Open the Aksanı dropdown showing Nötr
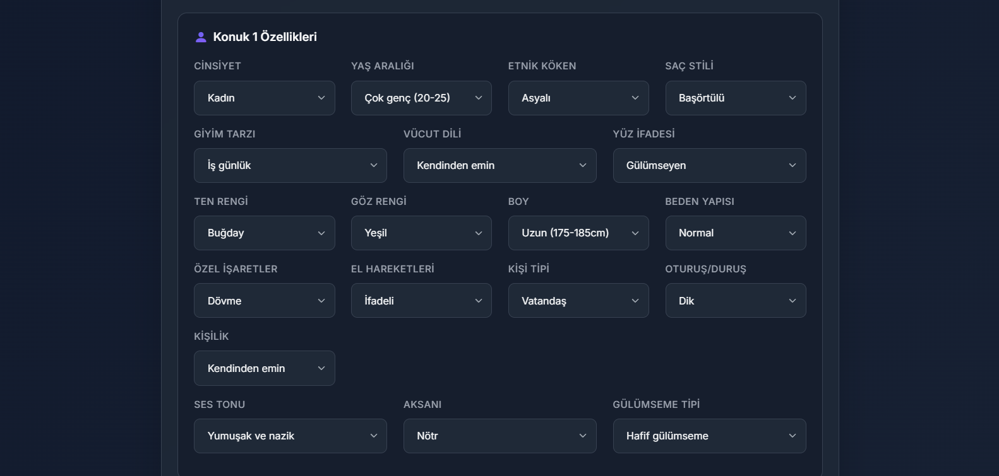Image resolution: width=999 pixels, height=476 pixels. click(500, 436)
